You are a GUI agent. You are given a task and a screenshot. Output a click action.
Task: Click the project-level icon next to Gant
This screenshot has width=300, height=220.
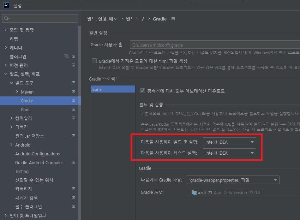click(x=73, y=109)
